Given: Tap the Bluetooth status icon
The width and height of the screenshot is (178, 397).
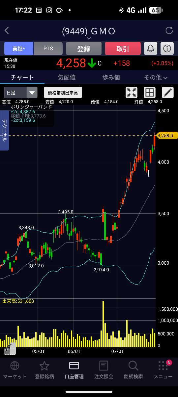Looking at the screenshot, I should tap(121, 10).
